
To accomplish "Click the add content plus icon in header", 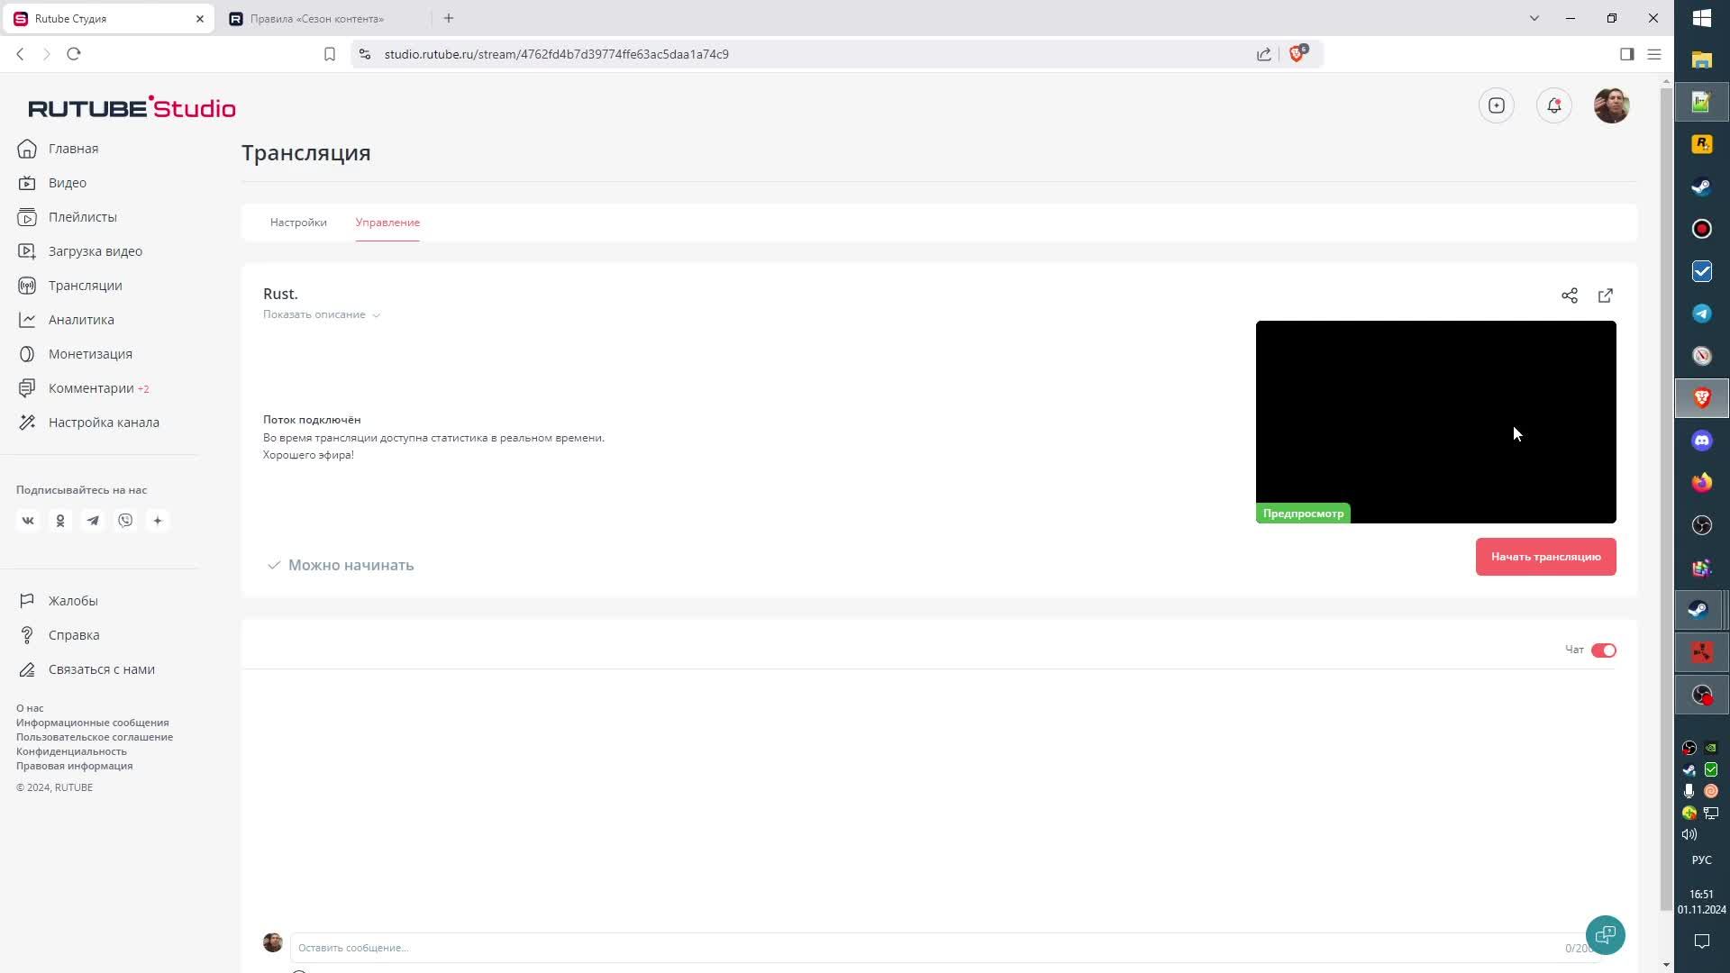I will click(1496, 105).
